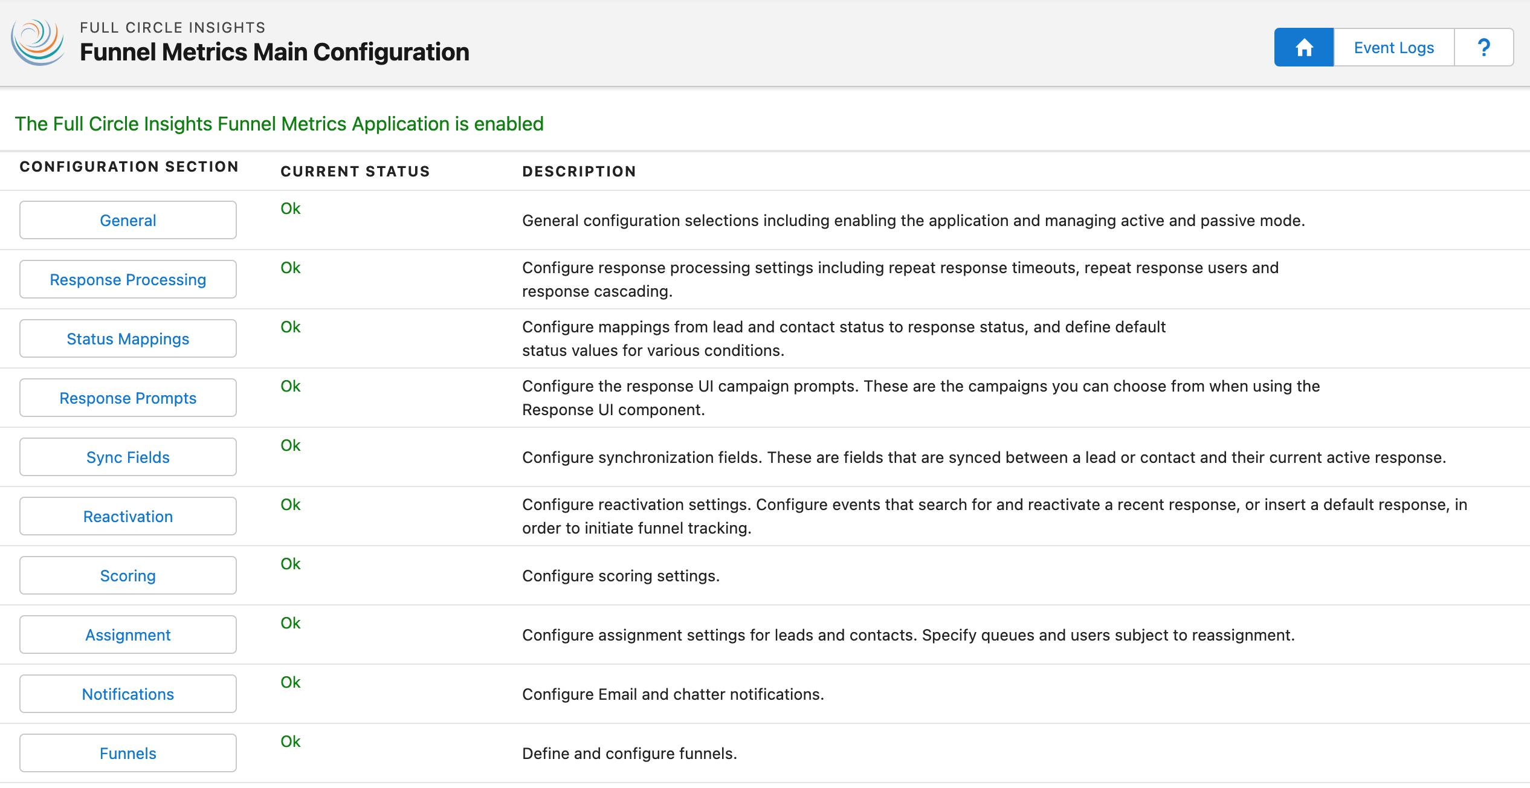The image size is (1530, 788).
Task: Open Response Processing settings
Action: 128,279
